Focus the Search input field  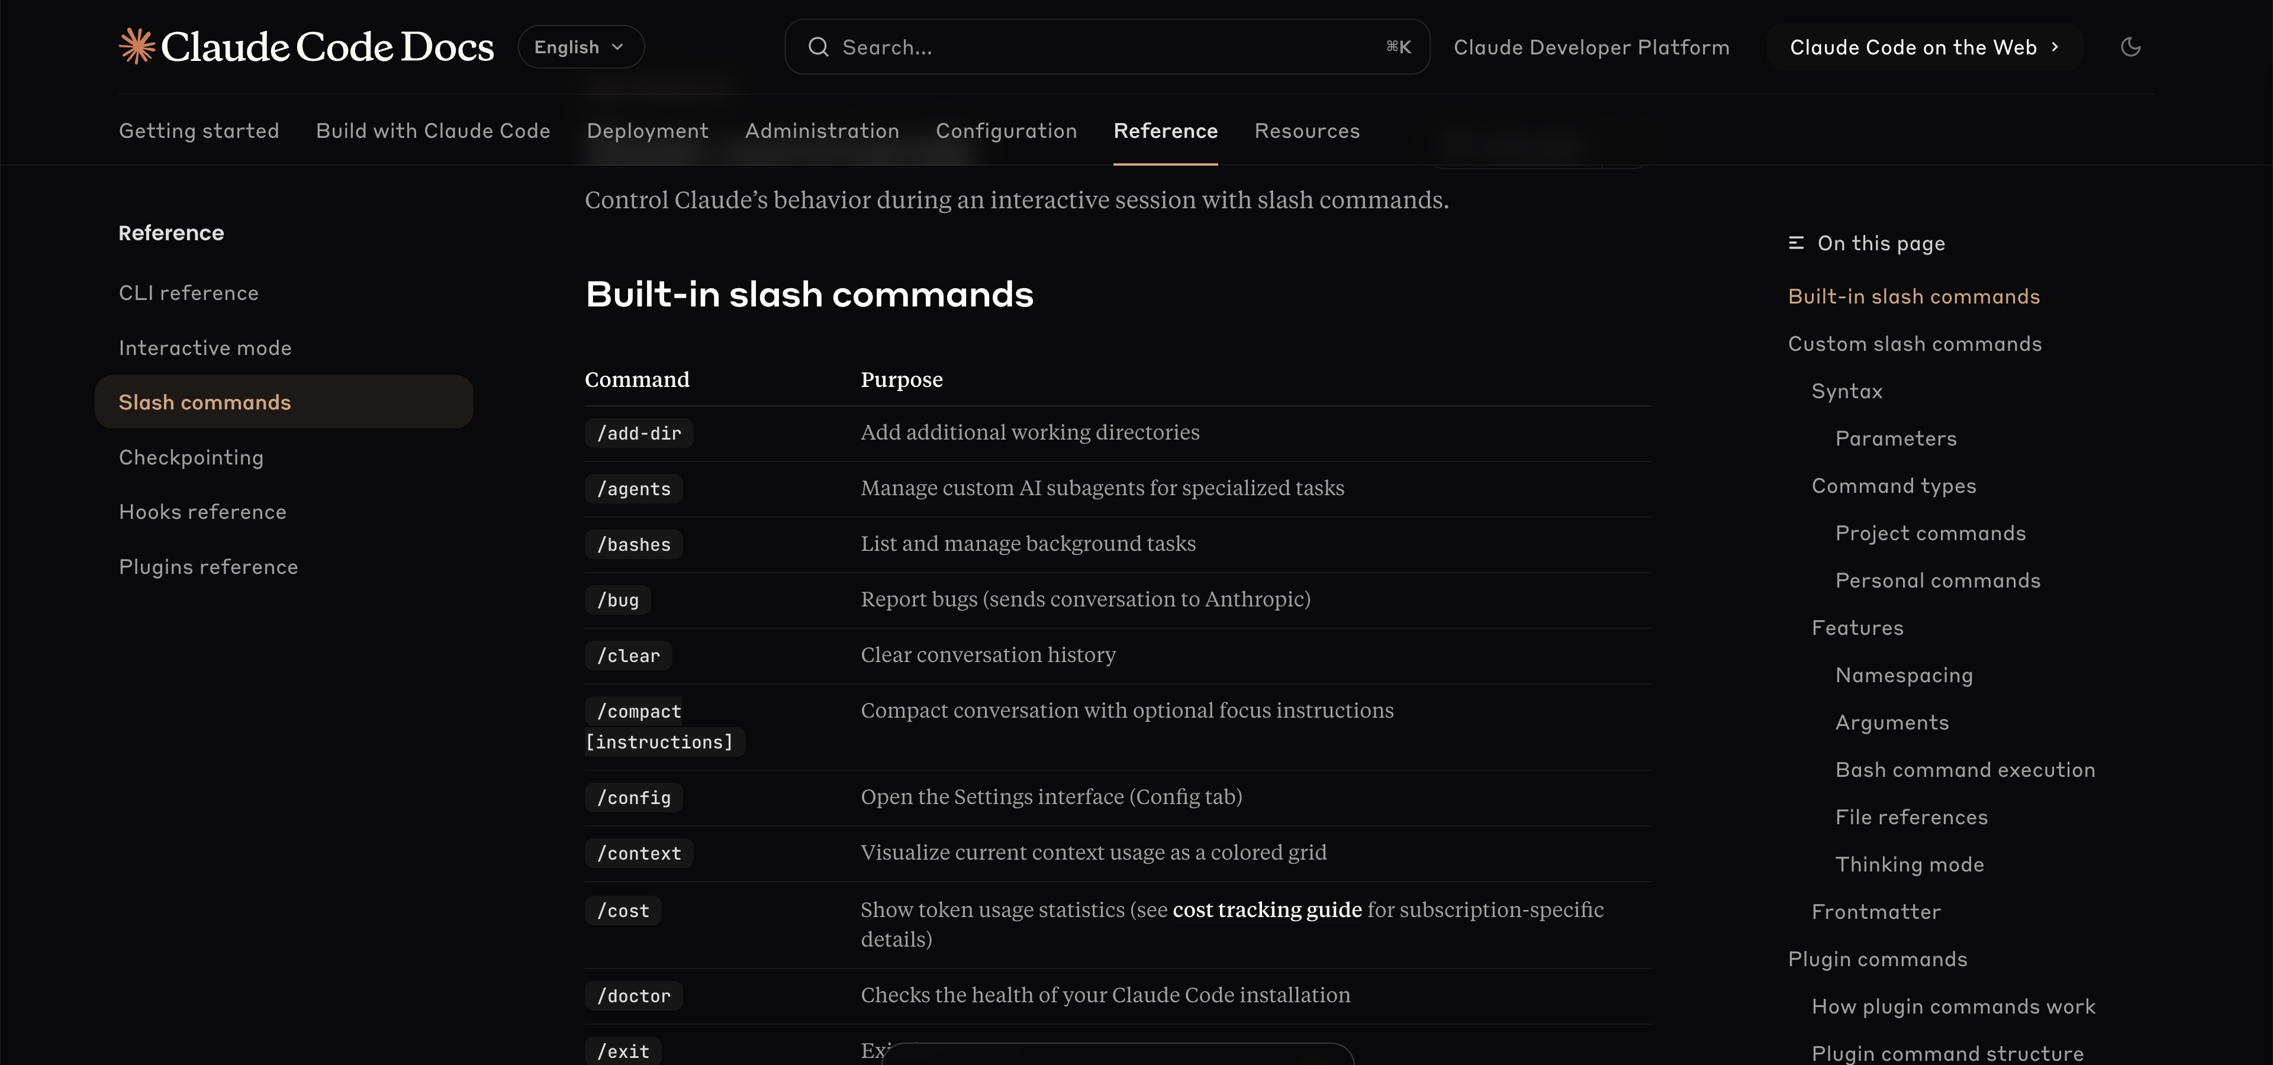(x=1106, y=47)
